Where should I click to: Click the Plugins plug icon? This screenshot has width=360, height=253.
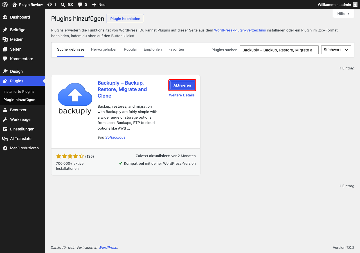[5, 81]
